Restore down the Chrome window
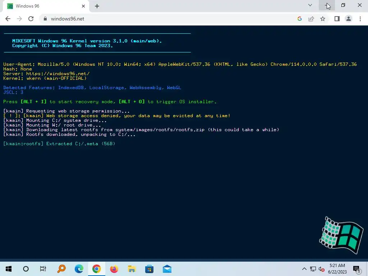368x276 pixels. pyautogui.click(x=343, y=5)
